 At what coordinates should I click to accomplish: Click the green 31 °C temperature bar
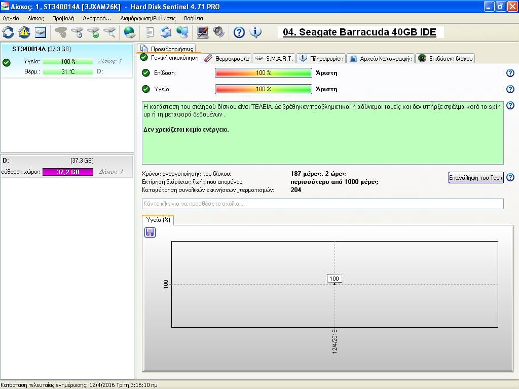(68, 72)
